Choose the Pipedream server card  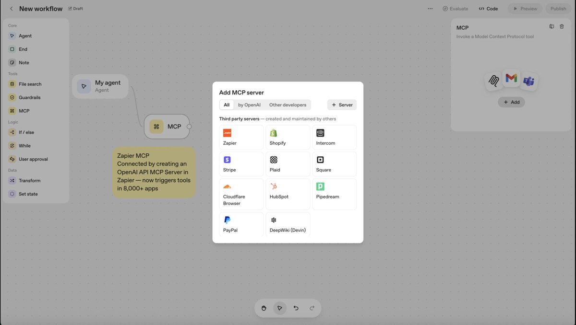point(335,194)
